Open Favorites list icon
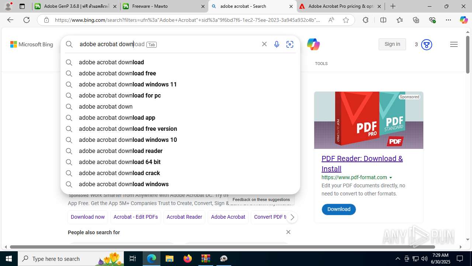This screenshot has width=472, height=266. [400, 20]
